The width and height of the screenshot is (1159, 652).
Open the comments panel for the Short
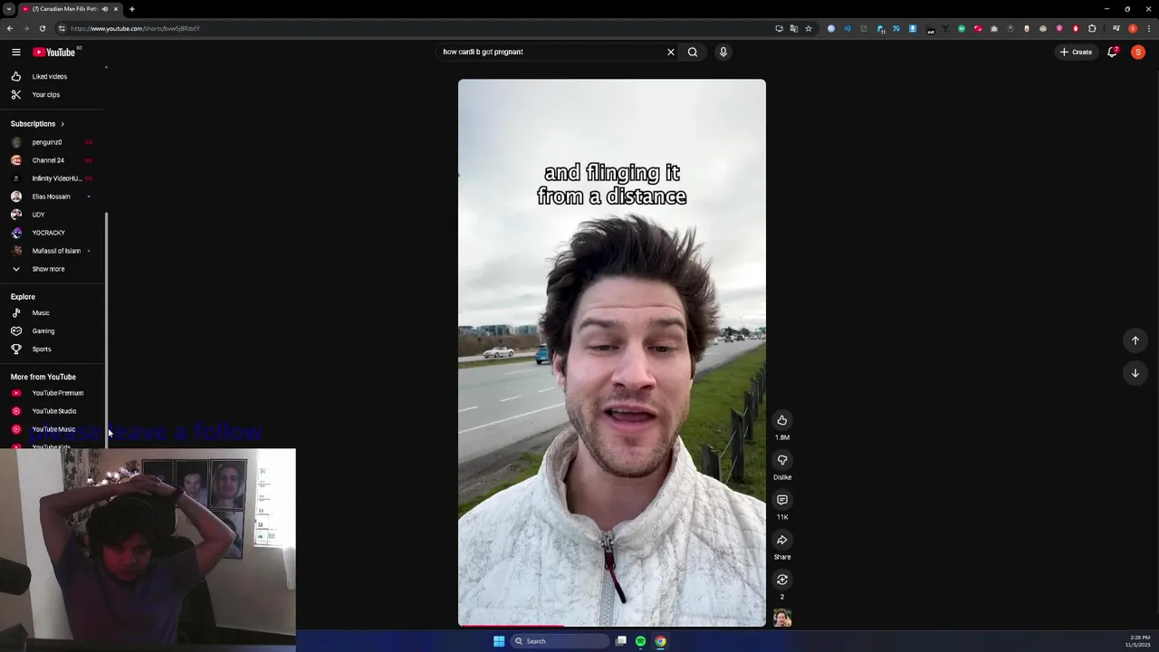pos(782,500)
